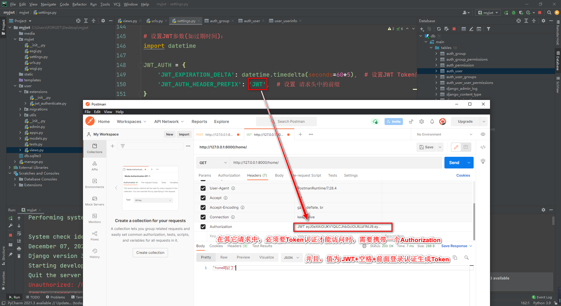Click the Upgrade button
Viewport: 561px width, 306px height.
465,122
